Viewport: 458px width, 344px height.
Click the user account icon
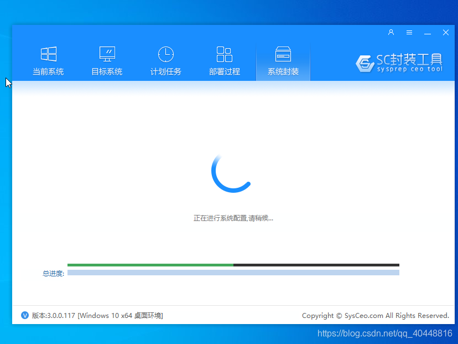391,33
